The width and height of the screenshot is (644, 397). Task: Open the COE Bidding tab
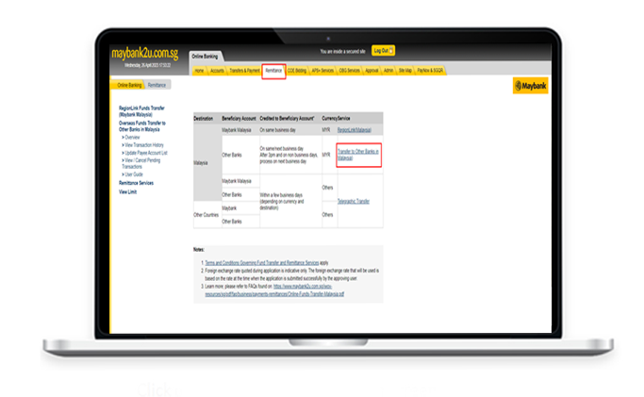point(296,71)
